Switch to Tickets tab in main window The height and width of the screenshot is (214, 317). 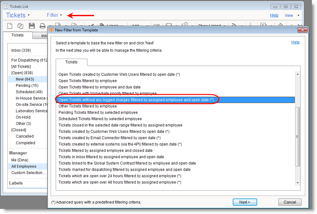coord(17,35)
